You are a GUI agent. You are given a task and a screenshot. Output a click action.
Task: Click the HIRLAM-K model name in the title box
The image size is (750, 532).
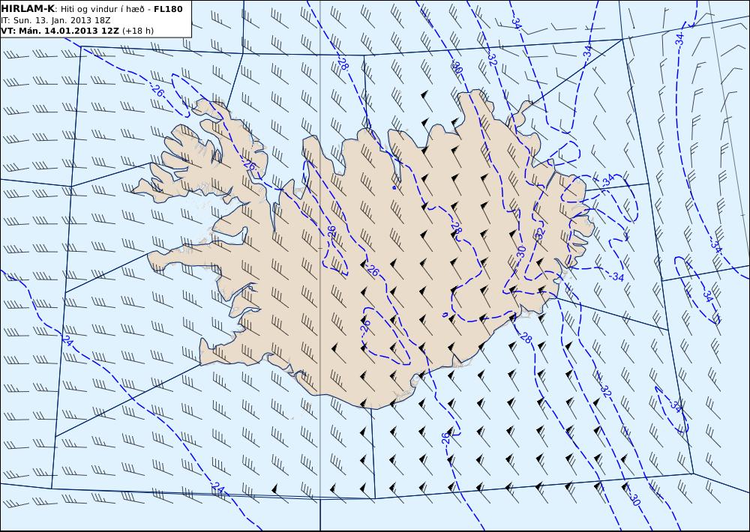pyautogui.click(x=27, y=9)
